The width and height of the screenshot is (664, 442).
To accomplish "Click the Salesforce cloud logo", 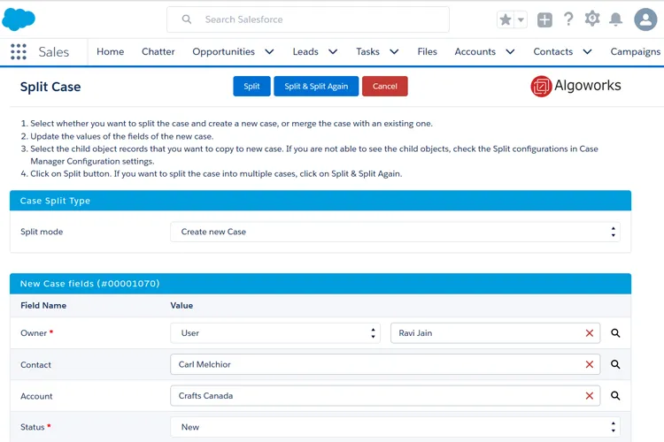I will pyautogui.click(x=19, y=19).
